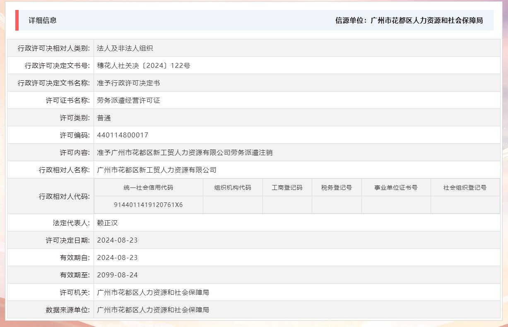Select the 数据来源单位 value text
The height and width of the screenshot is (327, 508).
point(153,310)
